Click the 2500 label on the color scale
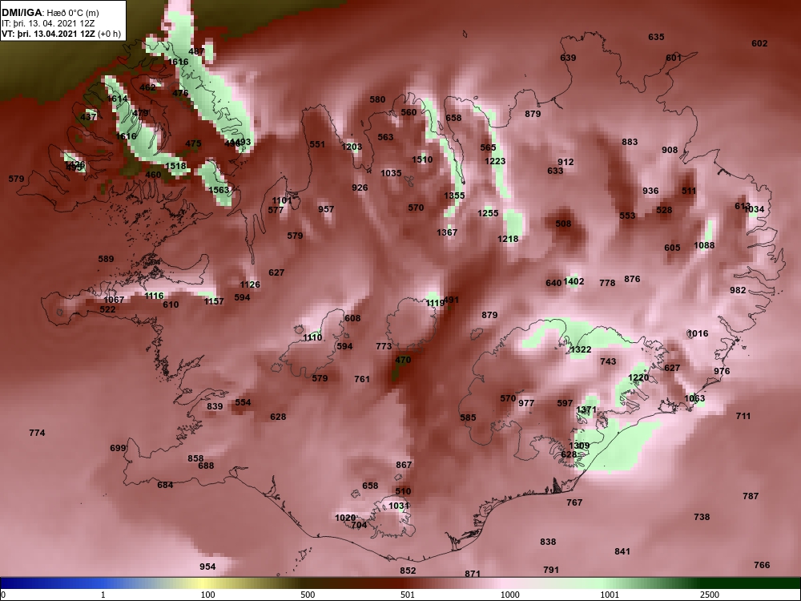The width and height of the screenshot is (801, 601). point(710,595)
